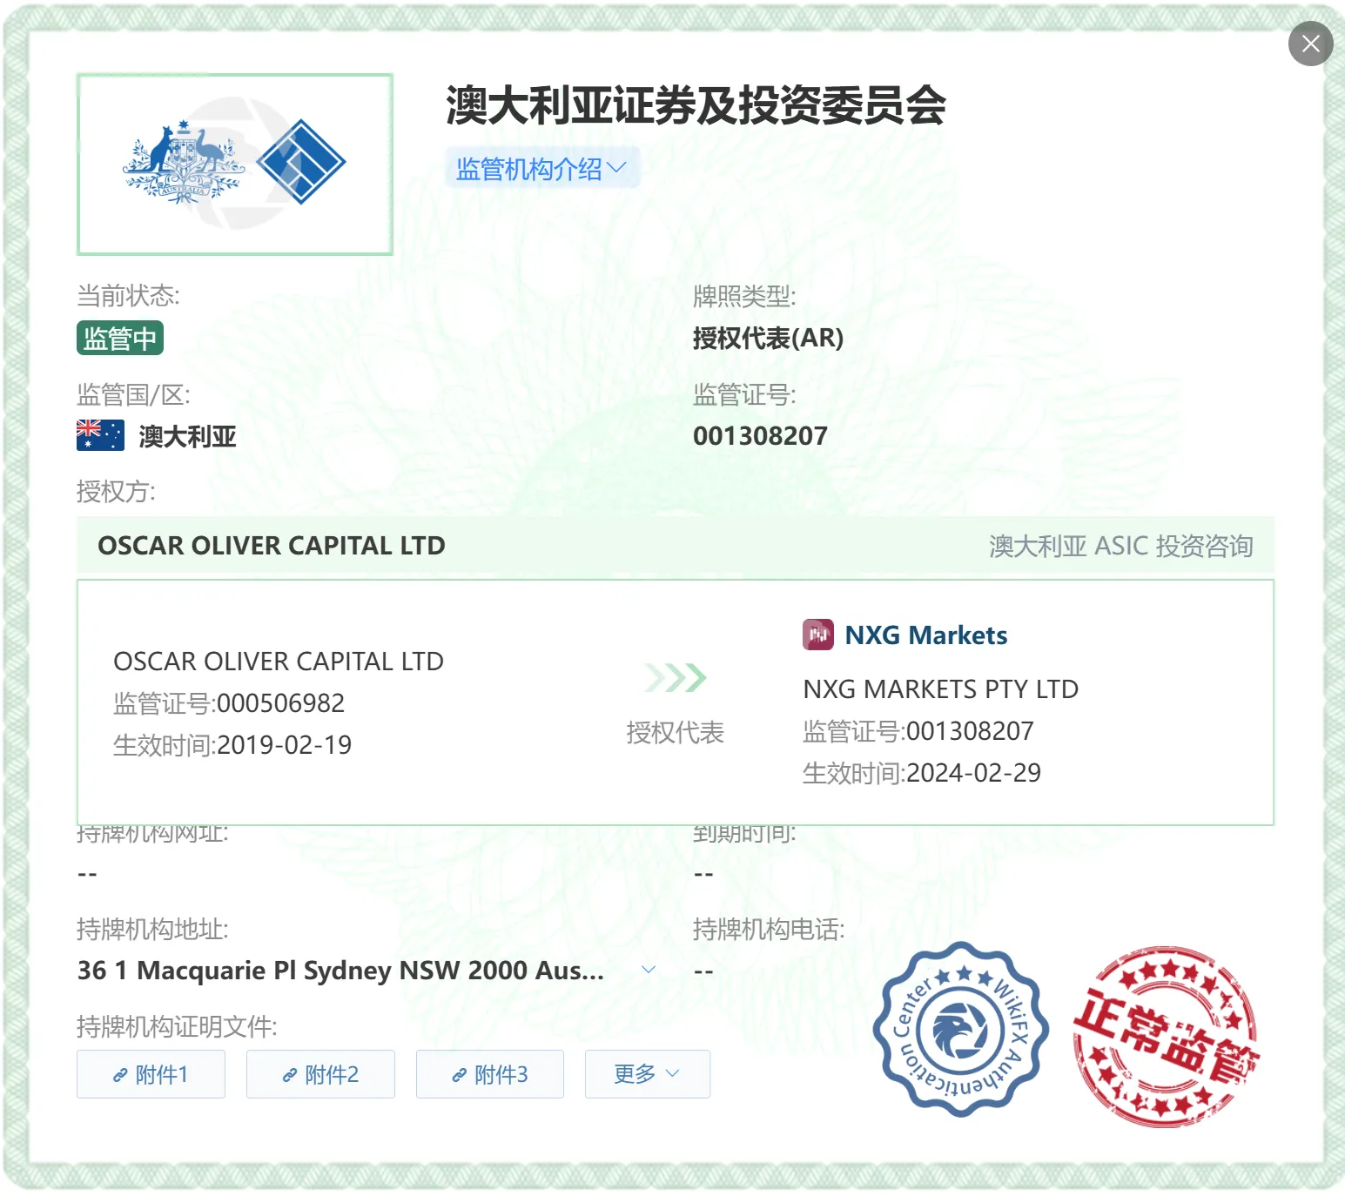Expand the 监管机构介绍 regulator introduction
The height and width of the screenshot is (1196, 1345).
pyautogui.click(x=542, y=168)
